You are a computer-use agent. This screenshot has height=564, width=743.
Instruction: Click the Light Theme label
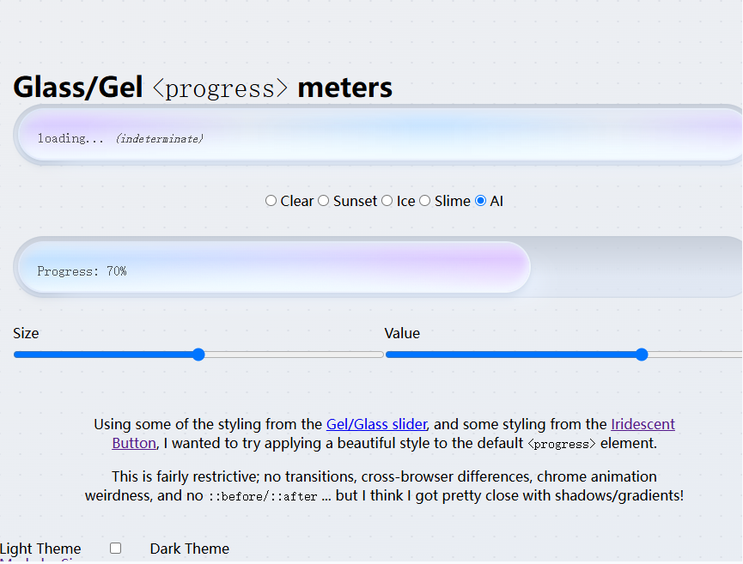tap(40, 549)
